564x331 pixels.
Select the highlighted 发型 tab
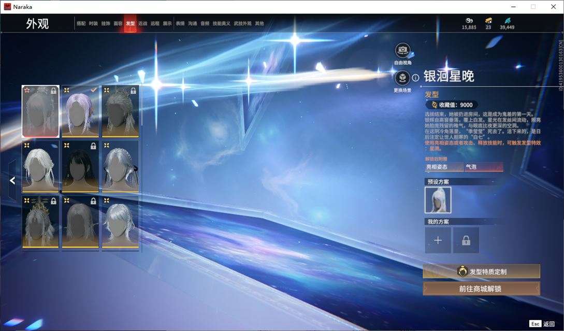130,23
